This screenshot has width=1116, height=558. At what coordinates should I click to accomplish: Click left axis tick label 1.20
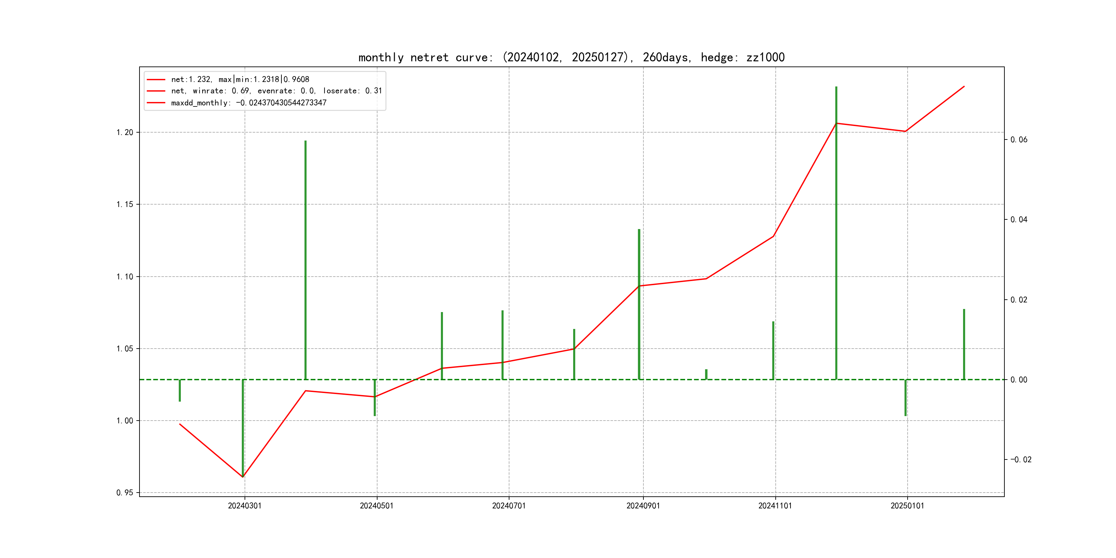[x=125, y=132]
